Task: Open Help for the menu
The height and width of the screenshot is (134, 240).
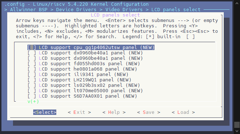Action: [x=114, y=112]
